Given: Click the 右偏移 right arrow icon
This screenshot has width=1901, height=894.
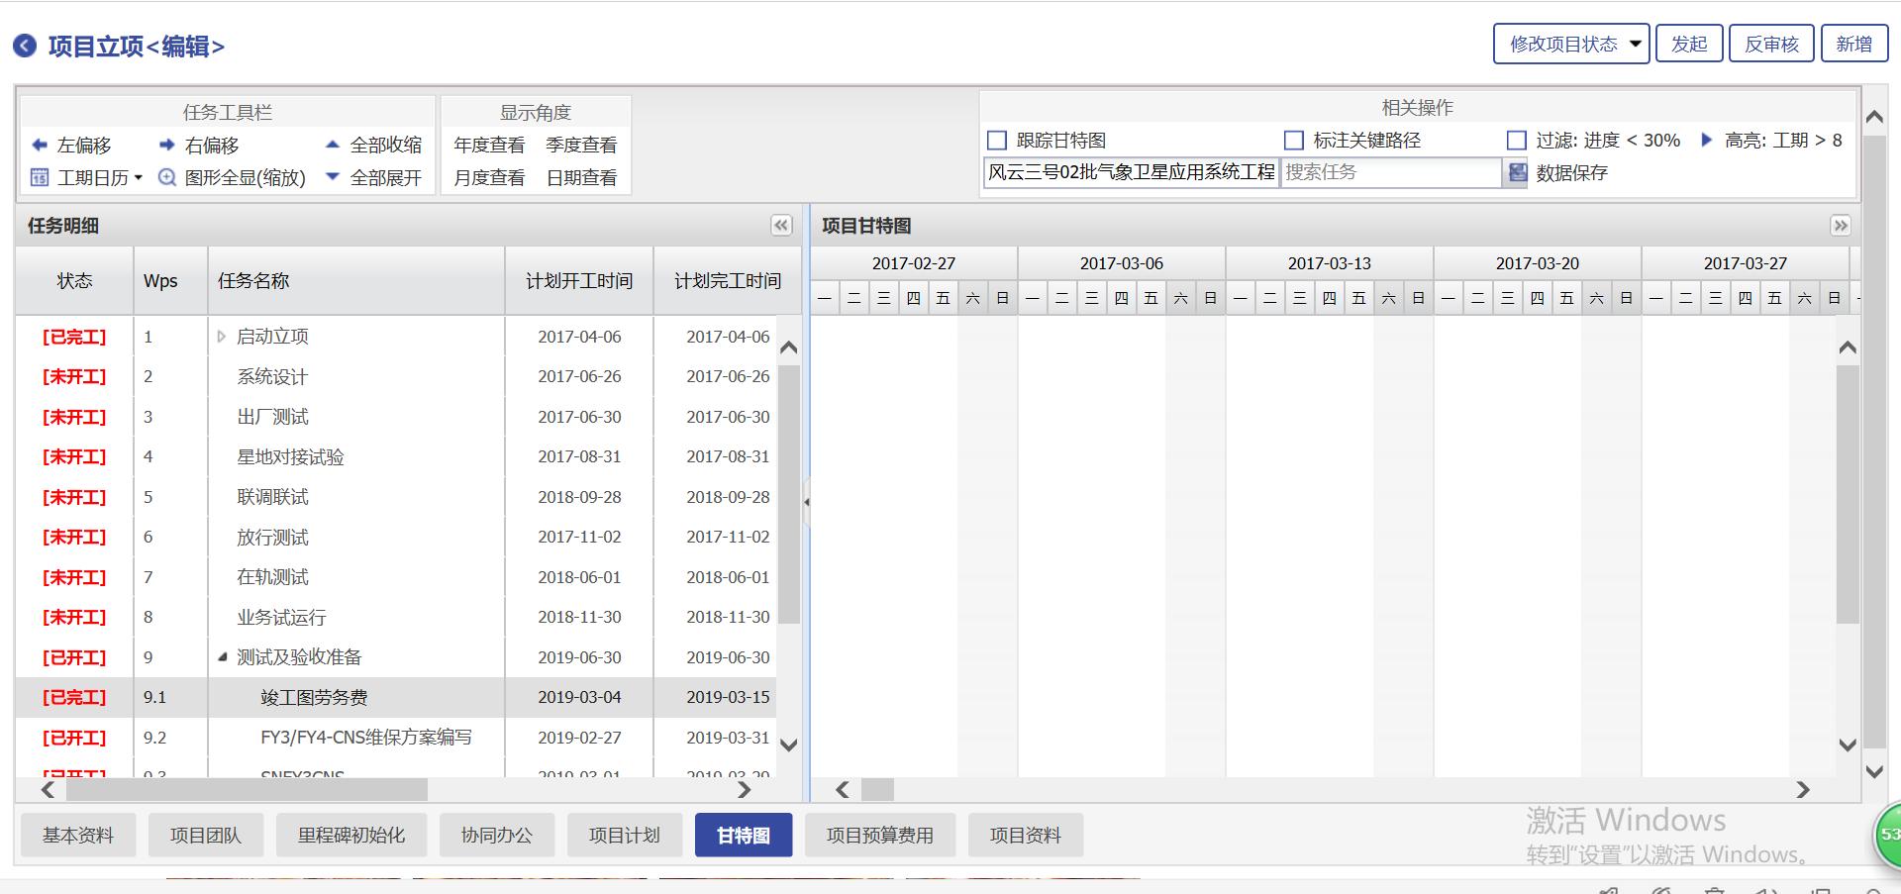Looking at the screenshot, I should (166, 146).
